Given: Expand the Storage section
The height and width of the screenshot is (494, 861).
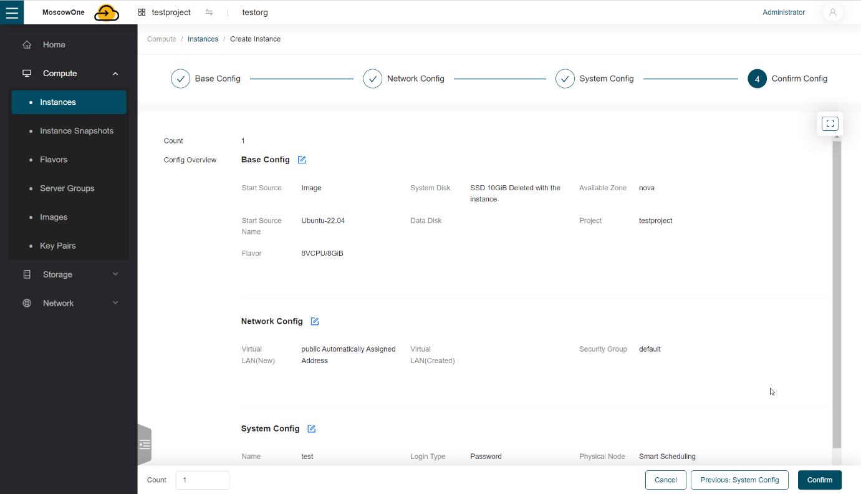Looking at the screenshot, I should (x=115, y=274).
